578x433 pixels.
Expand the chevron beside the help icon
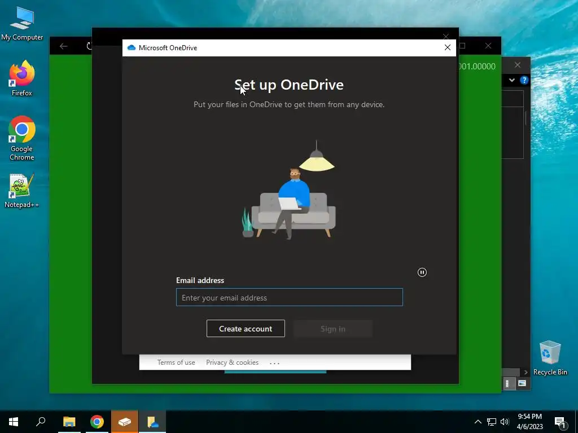pos(511,80)
